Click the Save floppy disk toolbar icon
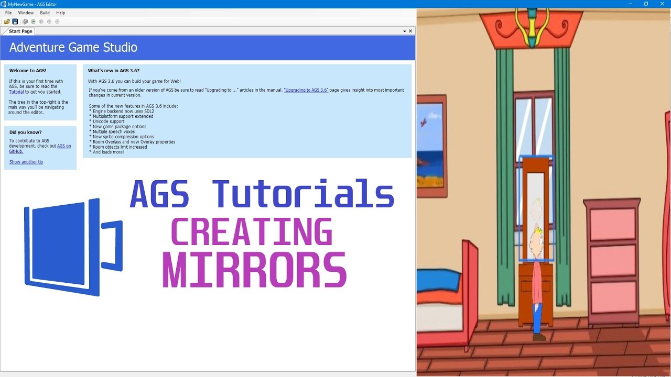671x377 pixels. coord(15,21)
